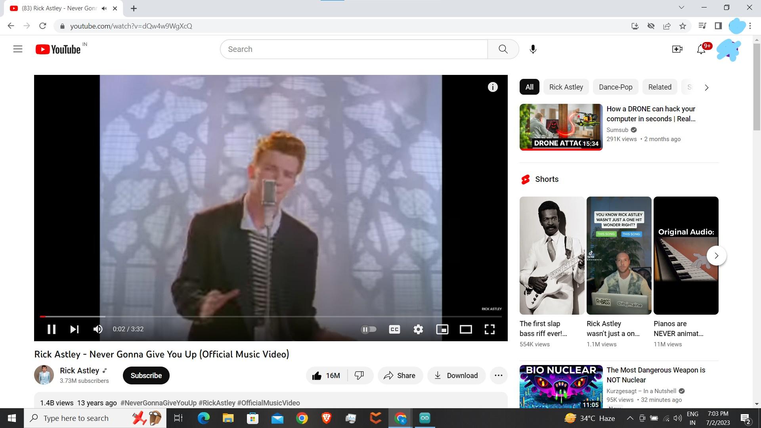Bookmark this page with the star

click(x=683, y=26)
